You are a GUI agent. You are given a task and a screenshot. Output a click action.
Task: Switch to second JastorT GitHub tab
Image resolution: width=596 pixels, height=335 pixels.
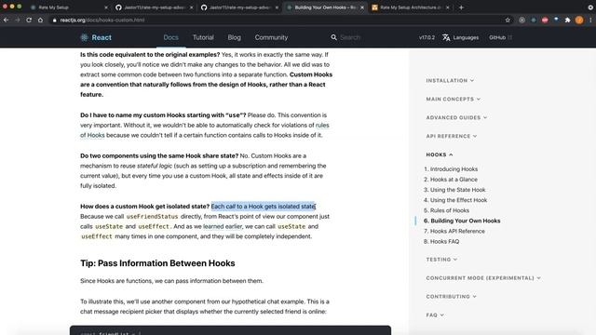[x=239, y=7]
